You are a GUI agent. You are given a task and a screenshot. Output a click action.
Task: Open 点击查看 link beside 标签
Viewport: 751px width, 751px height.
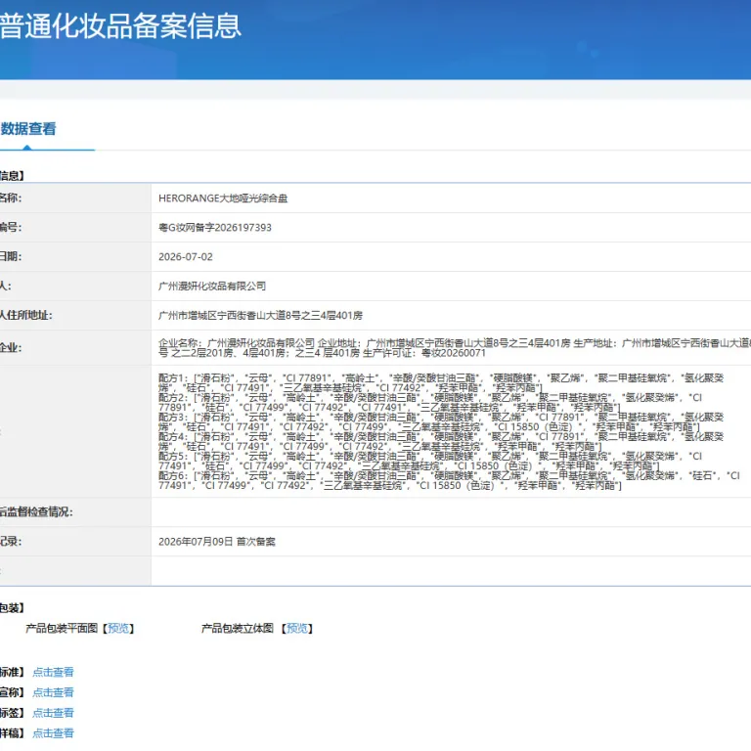[53, 713]
